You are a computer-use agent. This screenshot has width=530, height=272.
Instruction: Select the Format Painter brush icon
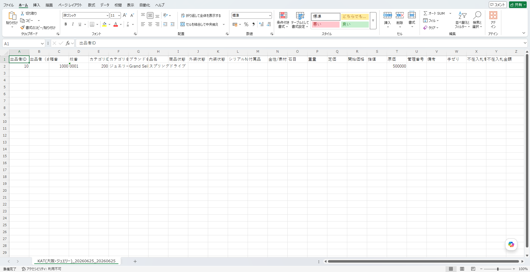[x=22, y=28]
